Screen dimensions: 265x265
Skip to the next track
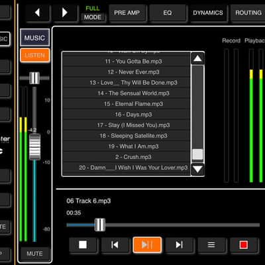pos(179,244)
